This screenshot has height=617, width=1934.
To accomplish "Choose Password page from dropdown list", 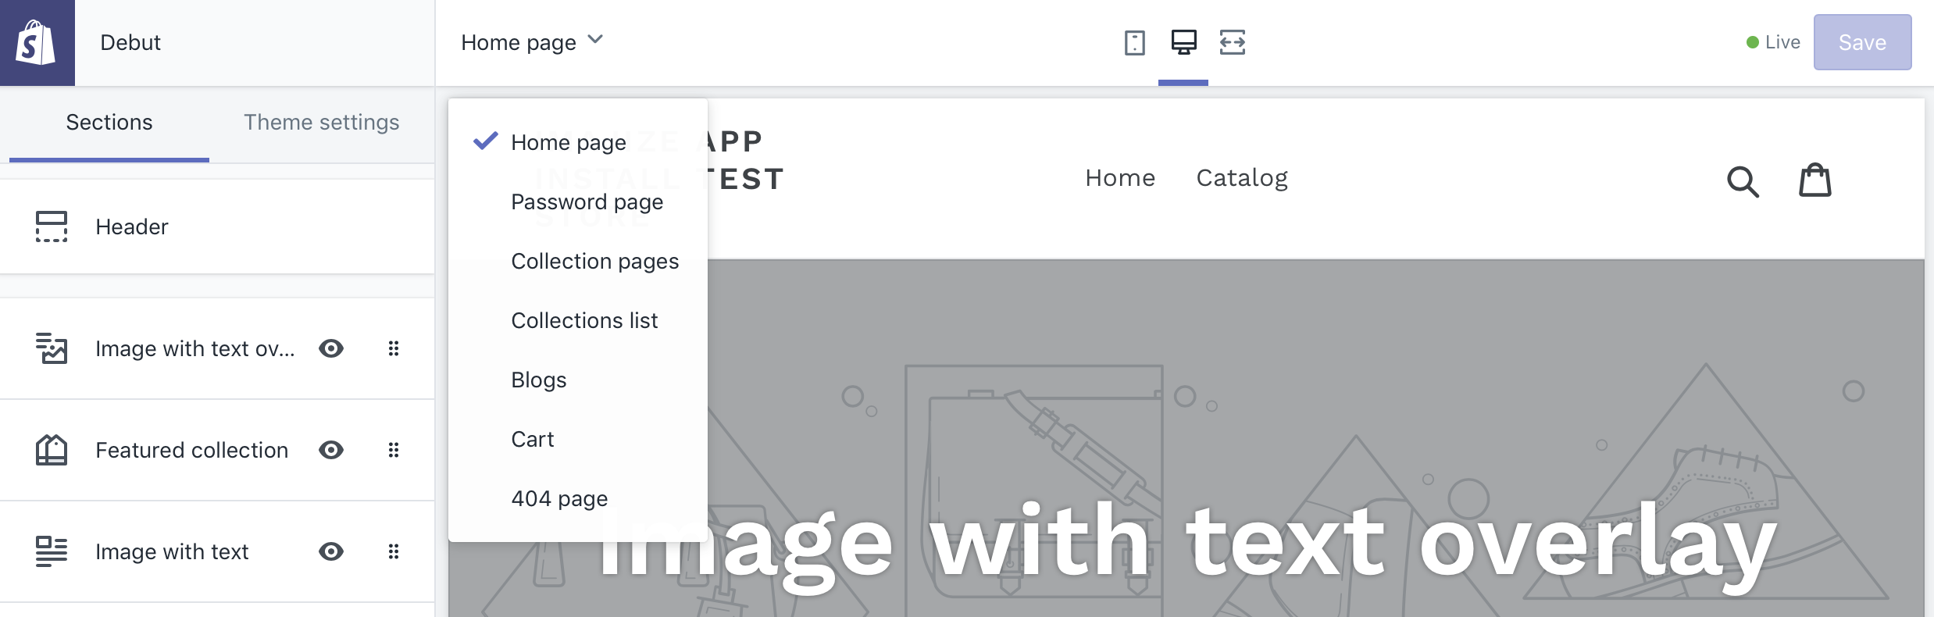I will pos(587,202).
